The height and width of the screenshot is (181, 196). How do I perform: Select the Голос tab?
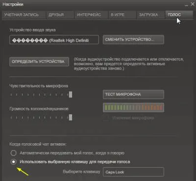(x=179, y=15)
